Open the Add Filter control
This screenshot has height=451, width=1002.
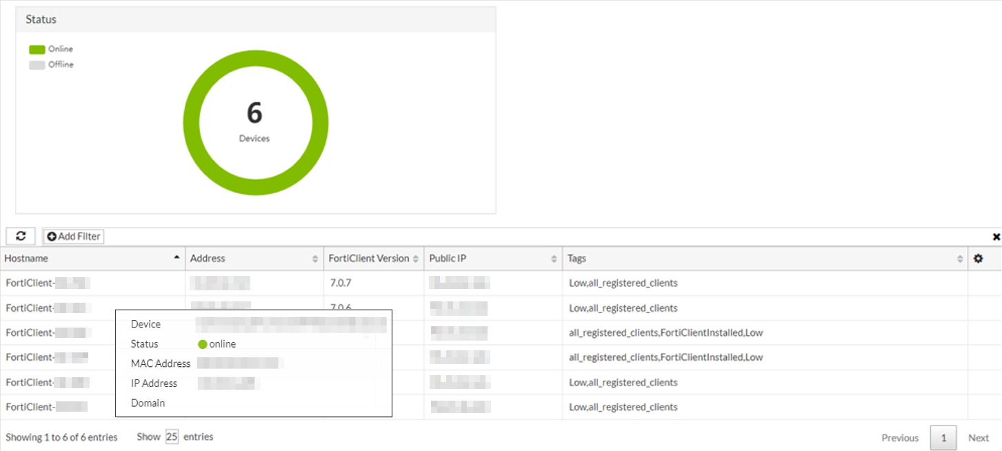click(x=72, y=236)
